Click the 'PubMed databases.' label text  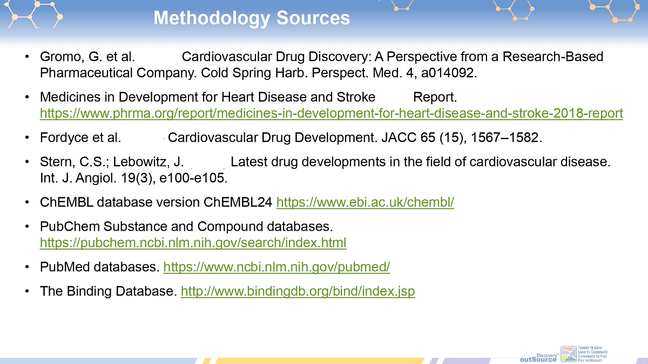coord(99,267)
